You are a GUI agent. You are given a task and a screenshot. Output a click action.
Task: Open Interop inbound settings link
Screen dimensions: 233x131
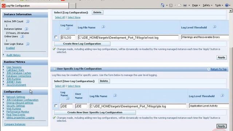pyautogui.click(x=20, y=103)
